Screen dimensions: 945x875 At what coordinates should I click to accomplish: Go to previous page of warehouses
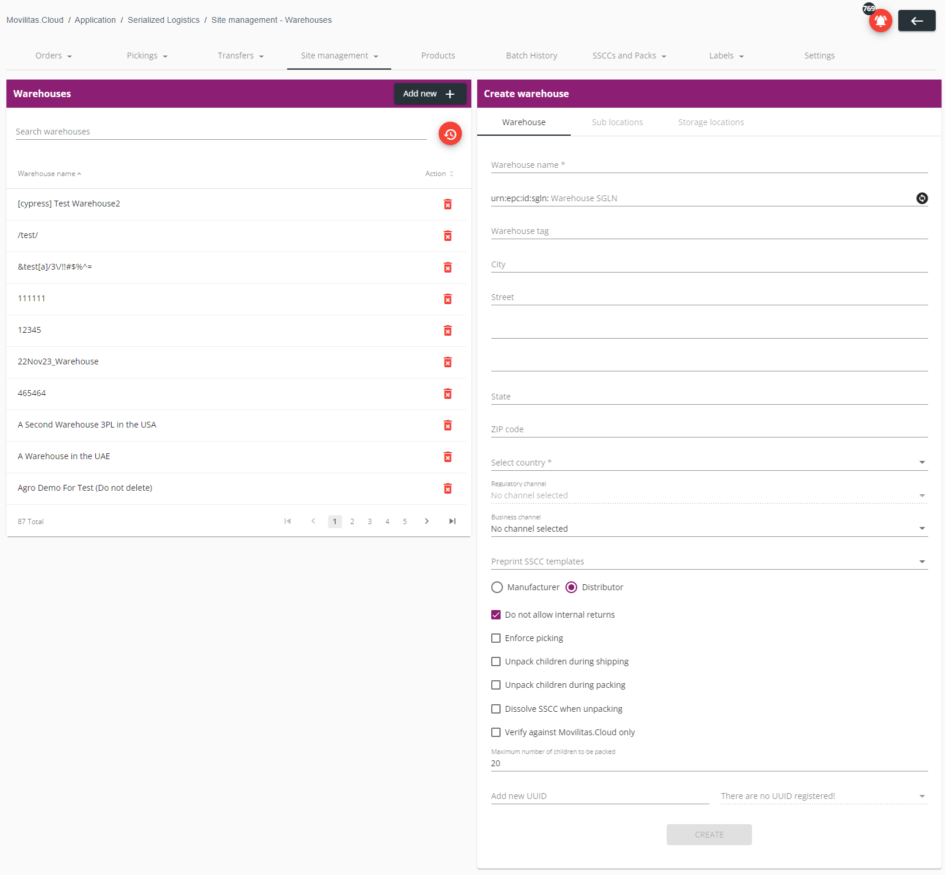tap(313, 521)
